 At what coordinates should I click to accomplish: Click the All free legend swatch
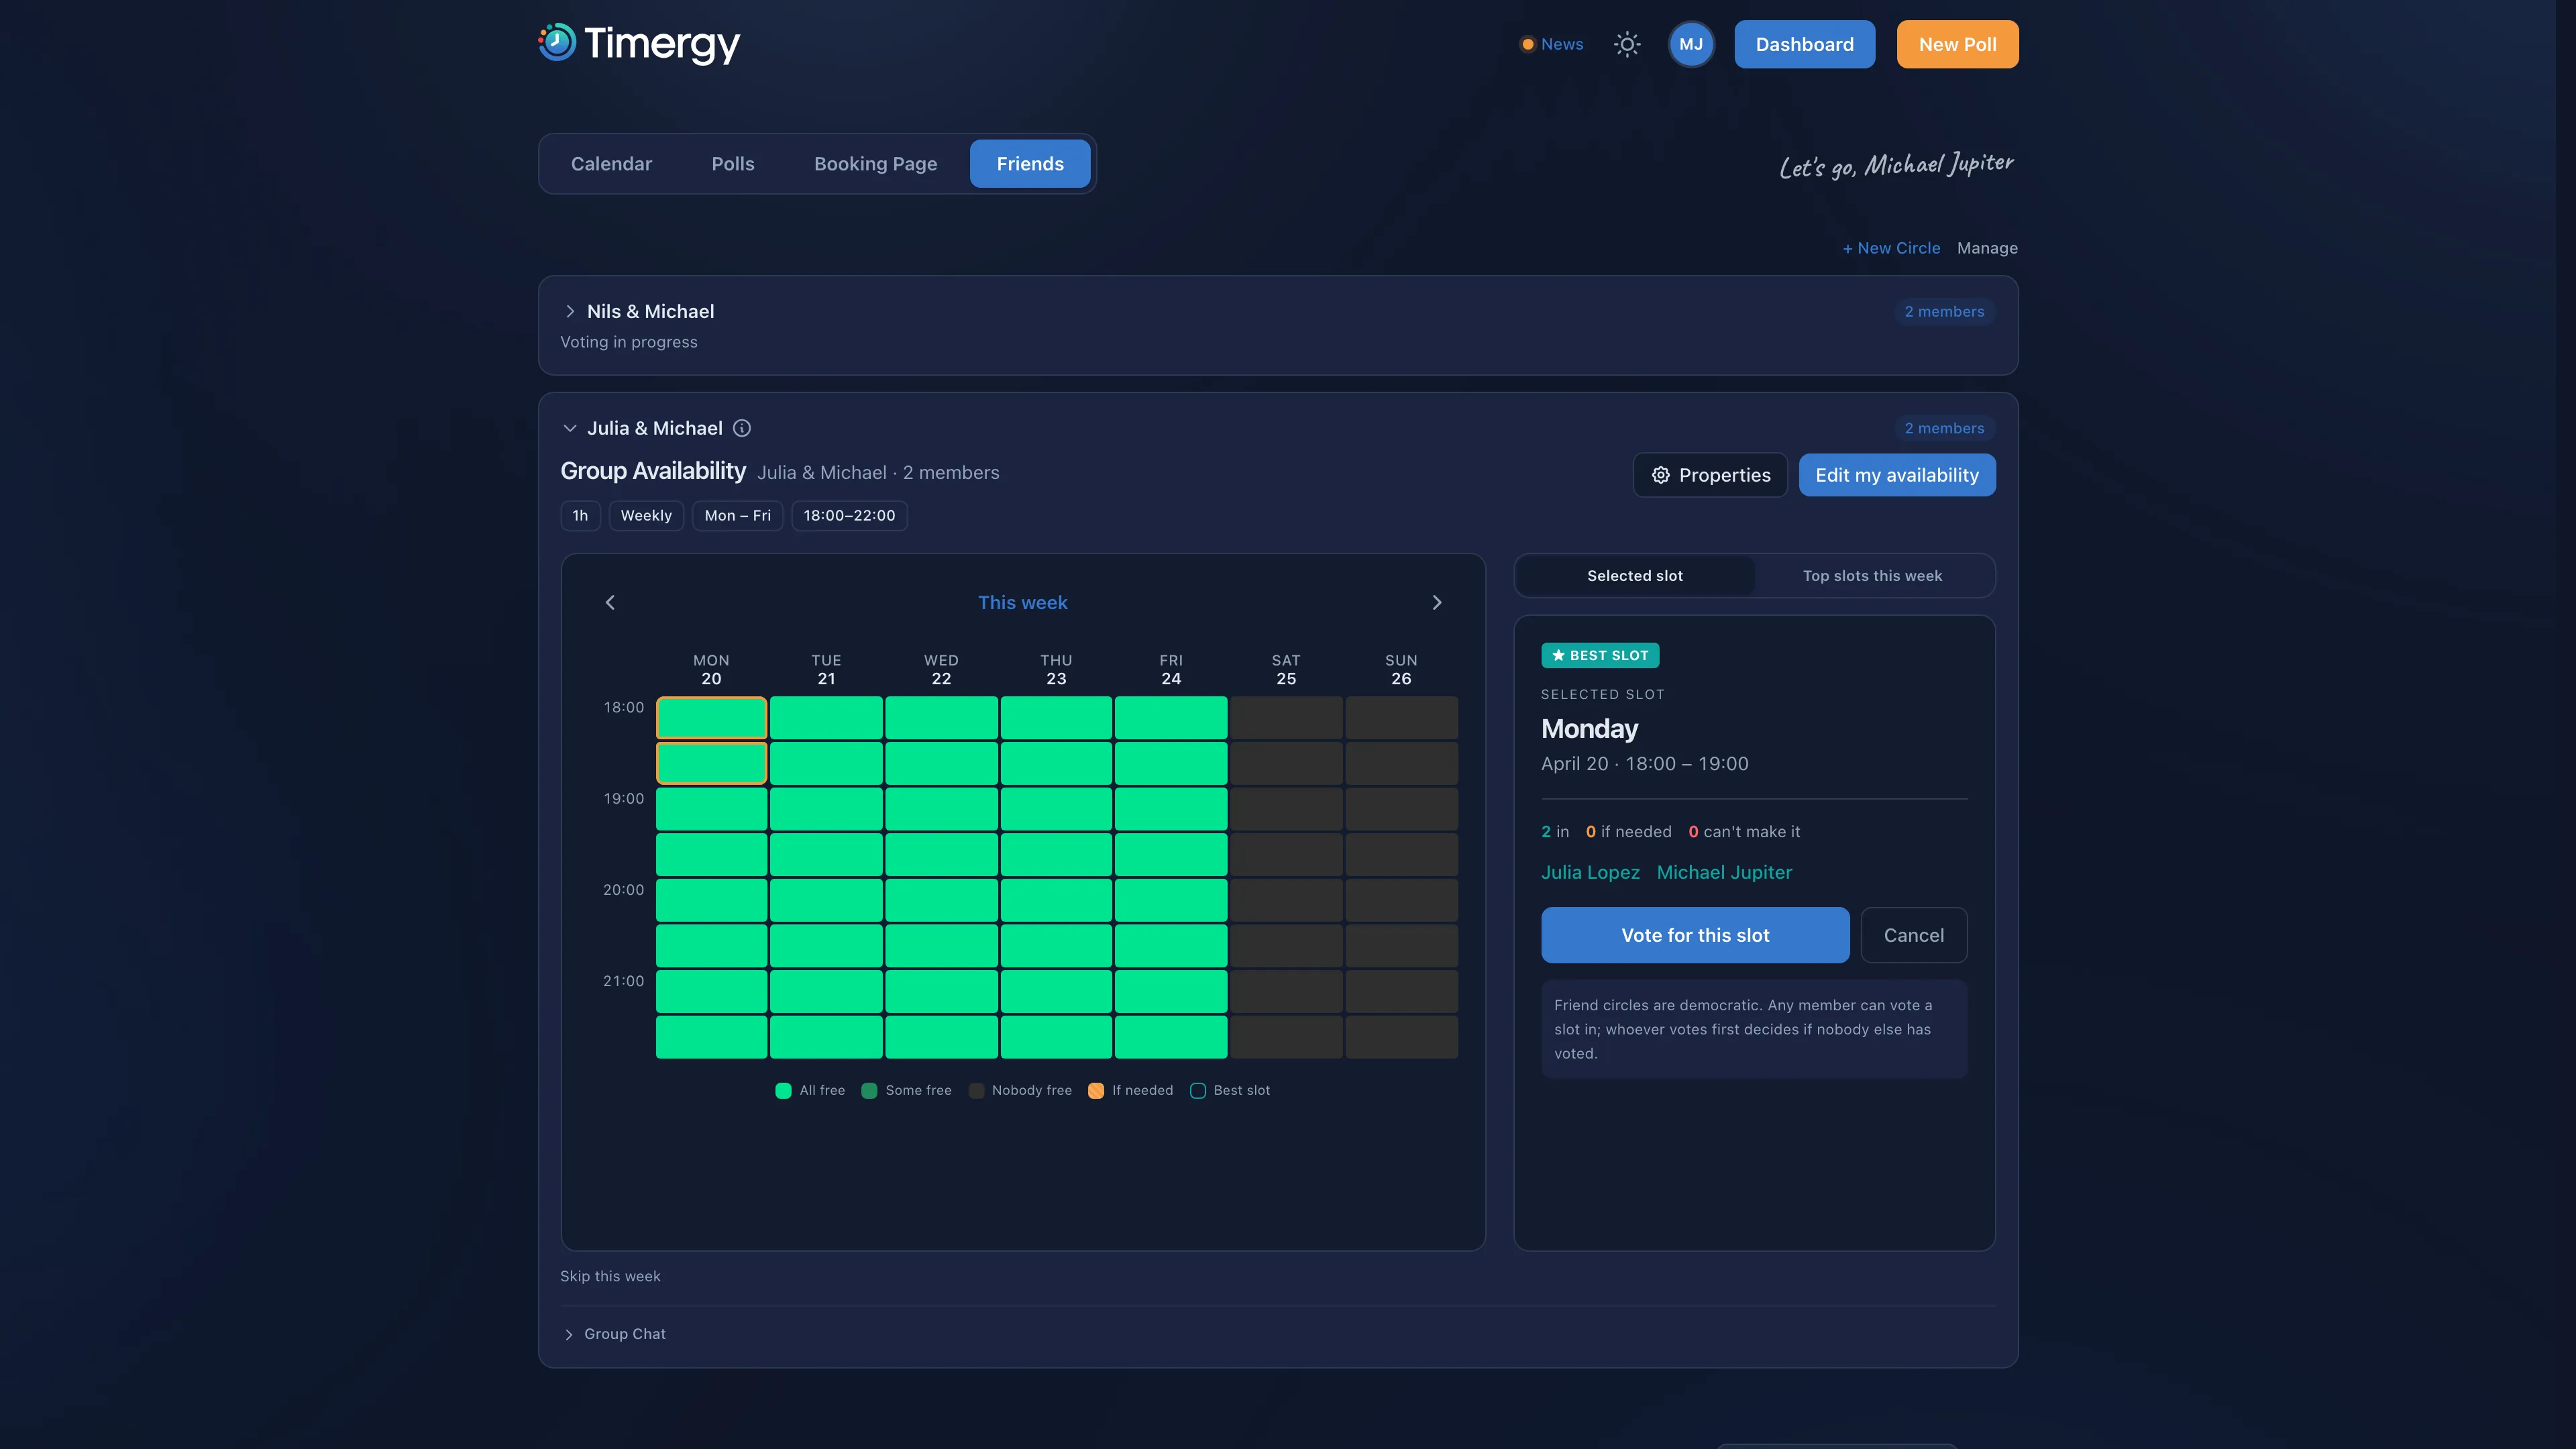click(x=783, y=1090)
